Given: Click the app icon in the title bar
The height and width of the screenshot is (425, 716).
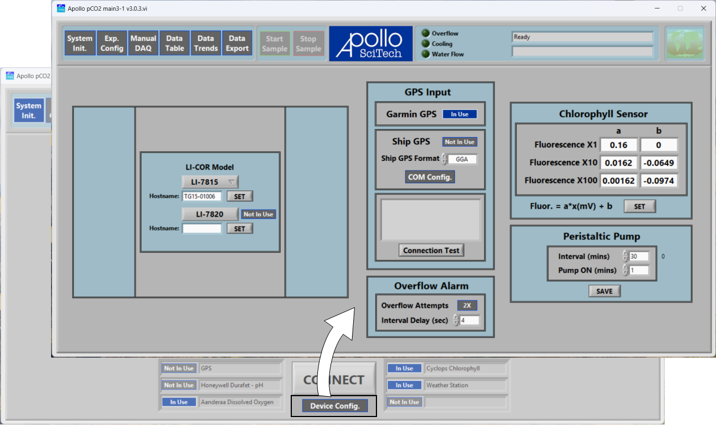Looking at the screenshot, I should coord(61,8).
